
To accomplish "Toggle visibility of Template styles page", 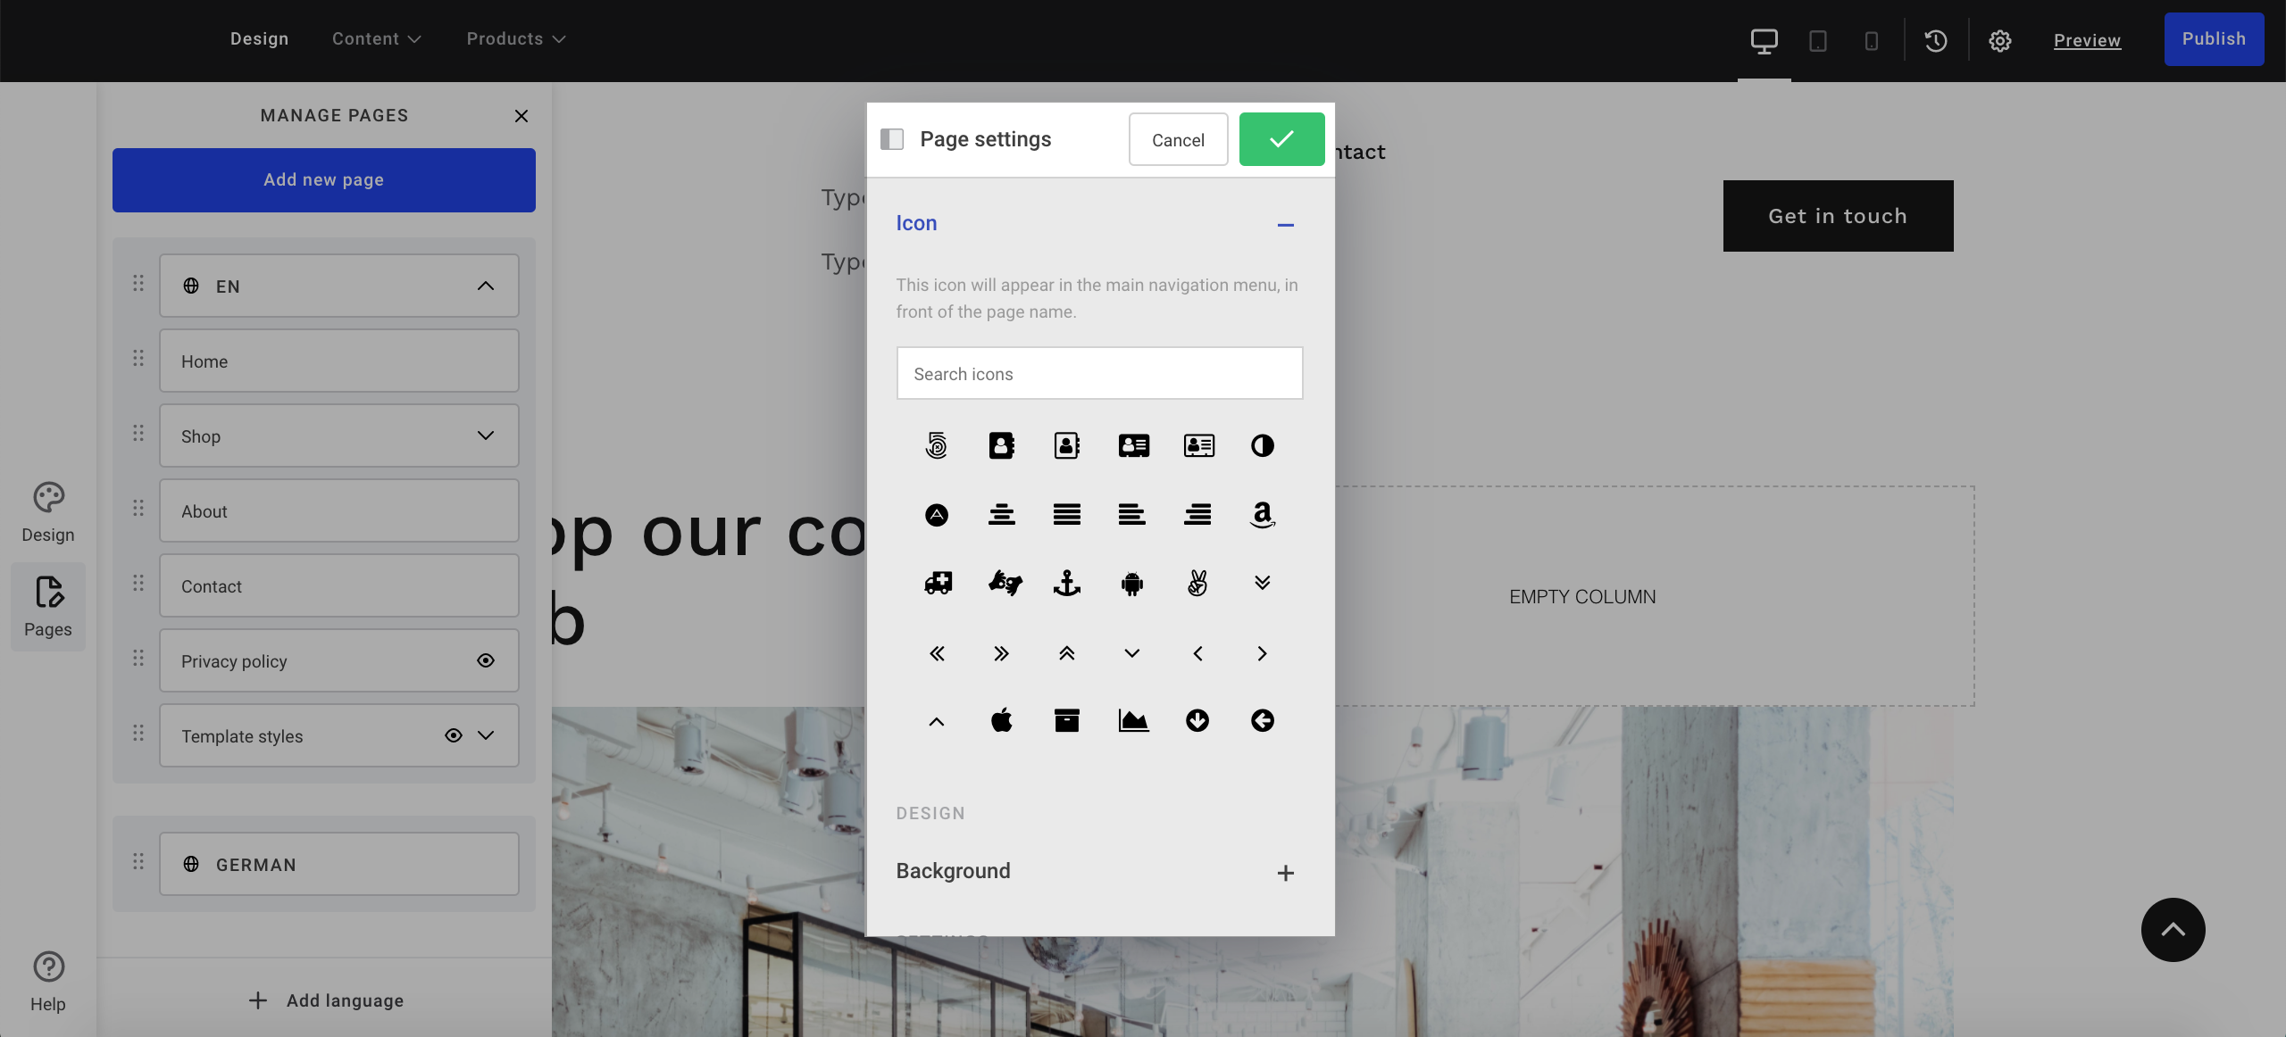I will click(454, 735).
